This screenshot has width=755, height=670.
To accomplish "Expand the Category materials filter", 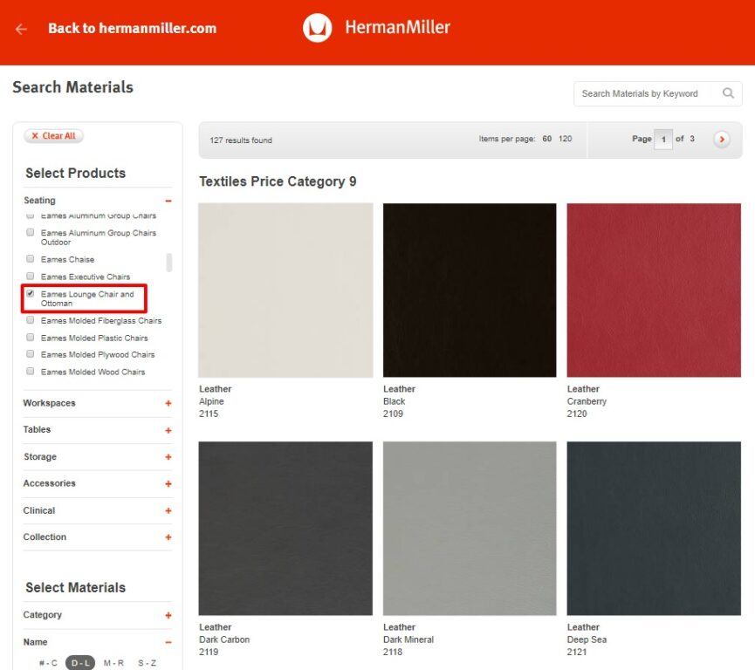I will pos(168,615).
